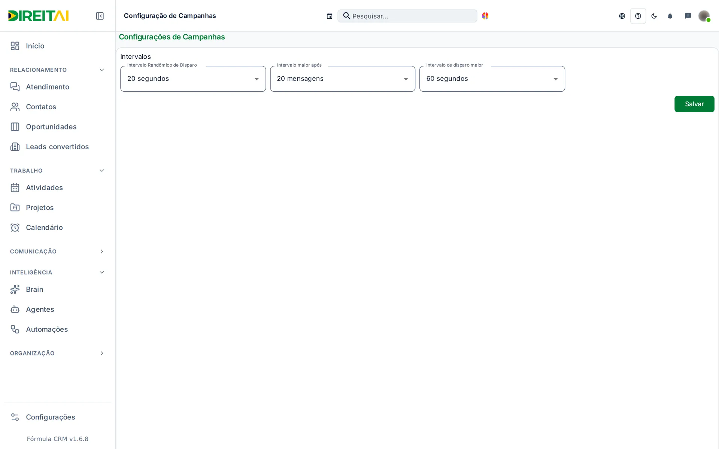The image size is (719, 449).
Task: Open the feedback message icon
Action: [x=688, y=16]
